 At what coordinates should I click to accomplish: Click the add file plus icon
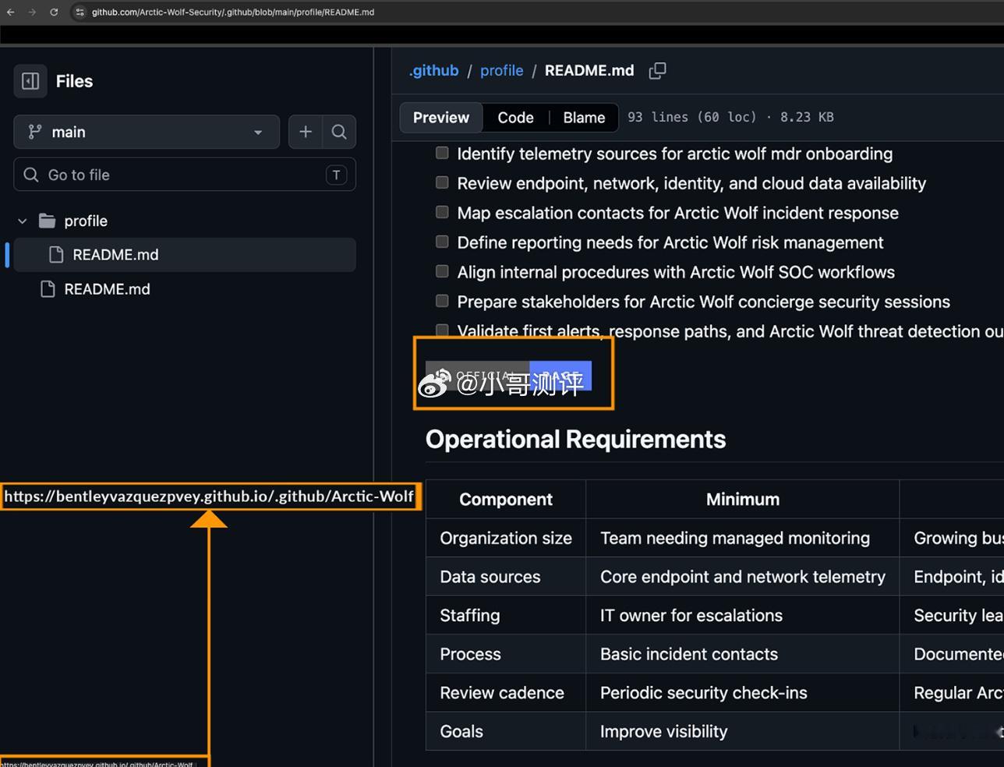(x=306, y=132)
